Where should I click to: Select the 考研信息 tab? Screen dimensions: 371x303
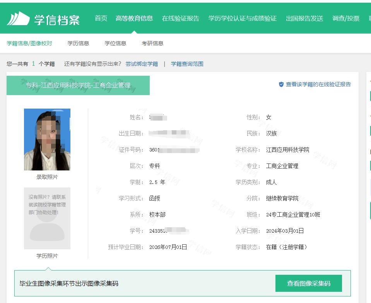(152, 43)
